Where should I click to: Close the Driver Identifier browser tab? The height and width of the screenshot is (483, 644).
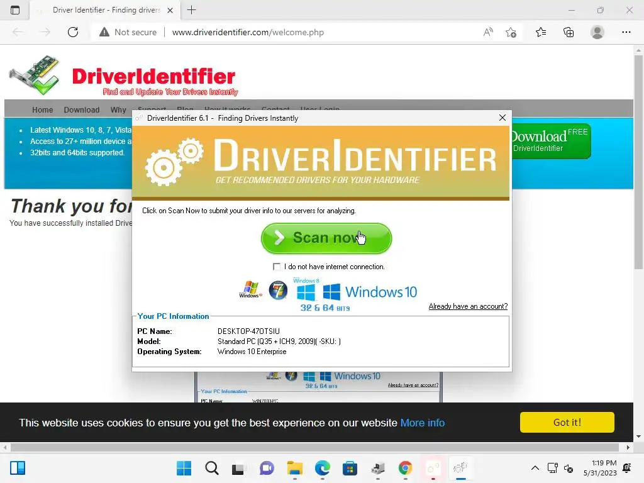coord(170,10)
